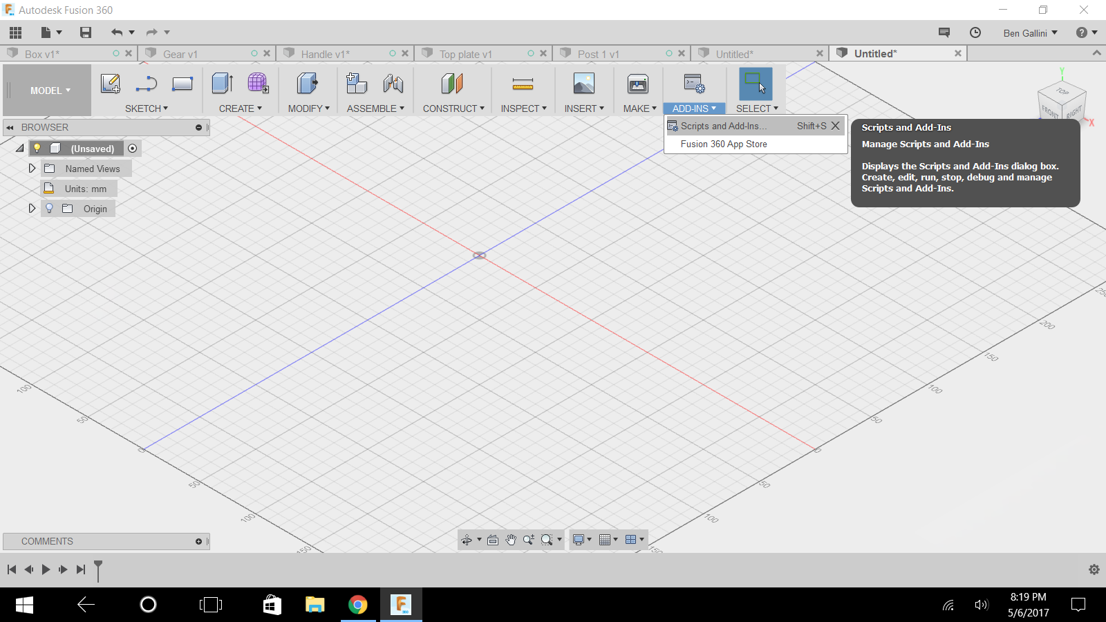Click the timeline Play button
The image size is (1106, 622).
pos(46,569)
